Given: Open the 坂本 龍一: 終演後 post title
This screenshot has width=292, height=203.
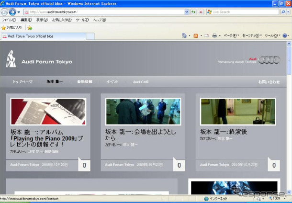Looking at the screenshot, I should 224,132.
